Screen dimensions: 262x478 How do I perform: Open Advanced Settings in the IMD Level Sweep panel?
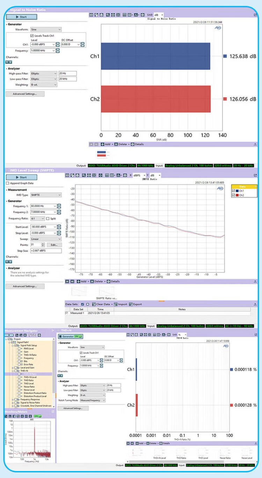(25, 286)
